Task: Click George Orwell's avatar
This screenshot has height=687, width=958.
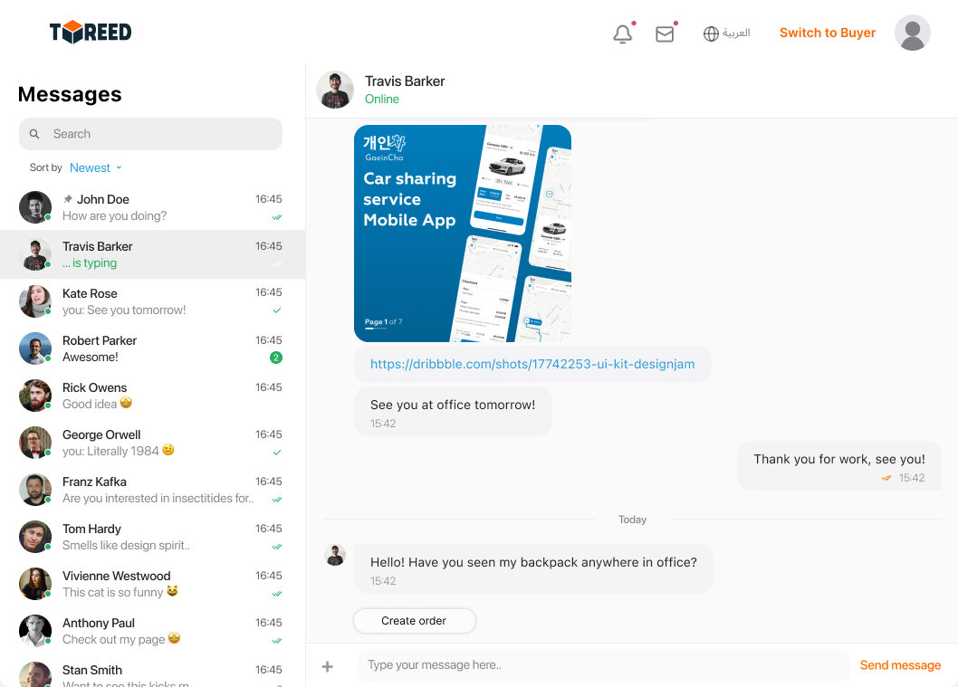Action: pos(34,442)
